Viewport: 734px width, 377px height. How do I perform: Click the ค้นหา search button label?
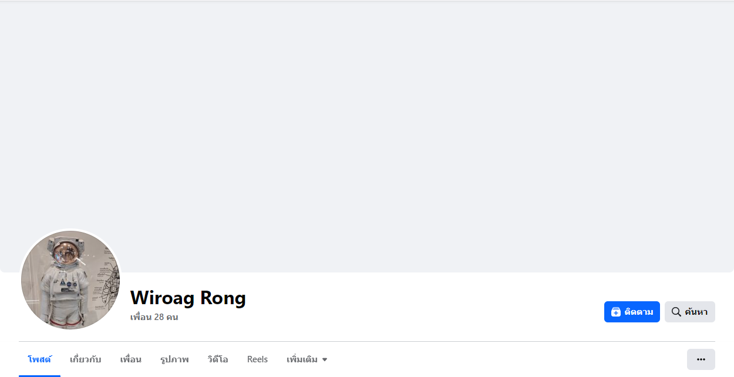(696, 312)
